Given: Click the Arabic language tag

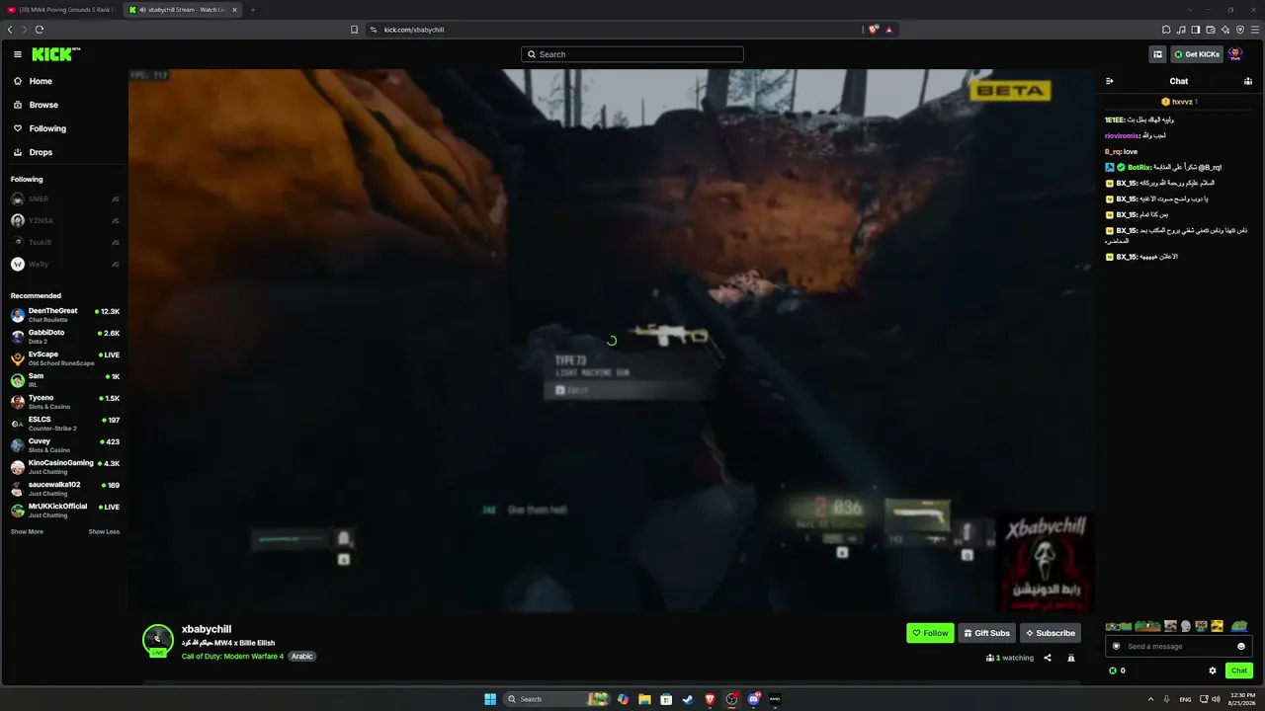Looking at the screenshot, I should point(301,657).
